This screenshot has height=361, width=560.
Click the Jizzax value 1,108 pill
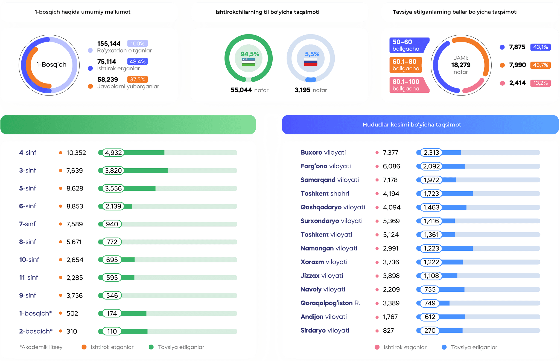pos(431,276)
